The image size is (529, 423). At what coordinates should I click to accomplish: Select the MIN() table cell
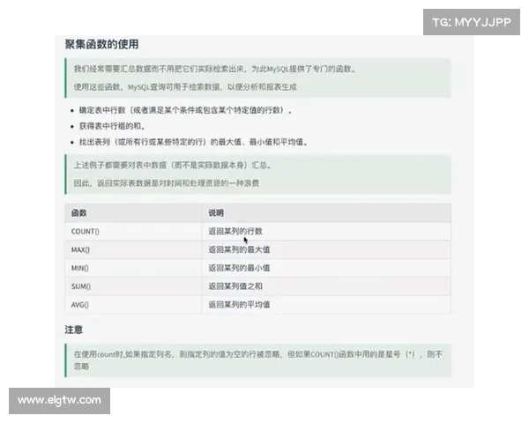click(x=133, y=268)
